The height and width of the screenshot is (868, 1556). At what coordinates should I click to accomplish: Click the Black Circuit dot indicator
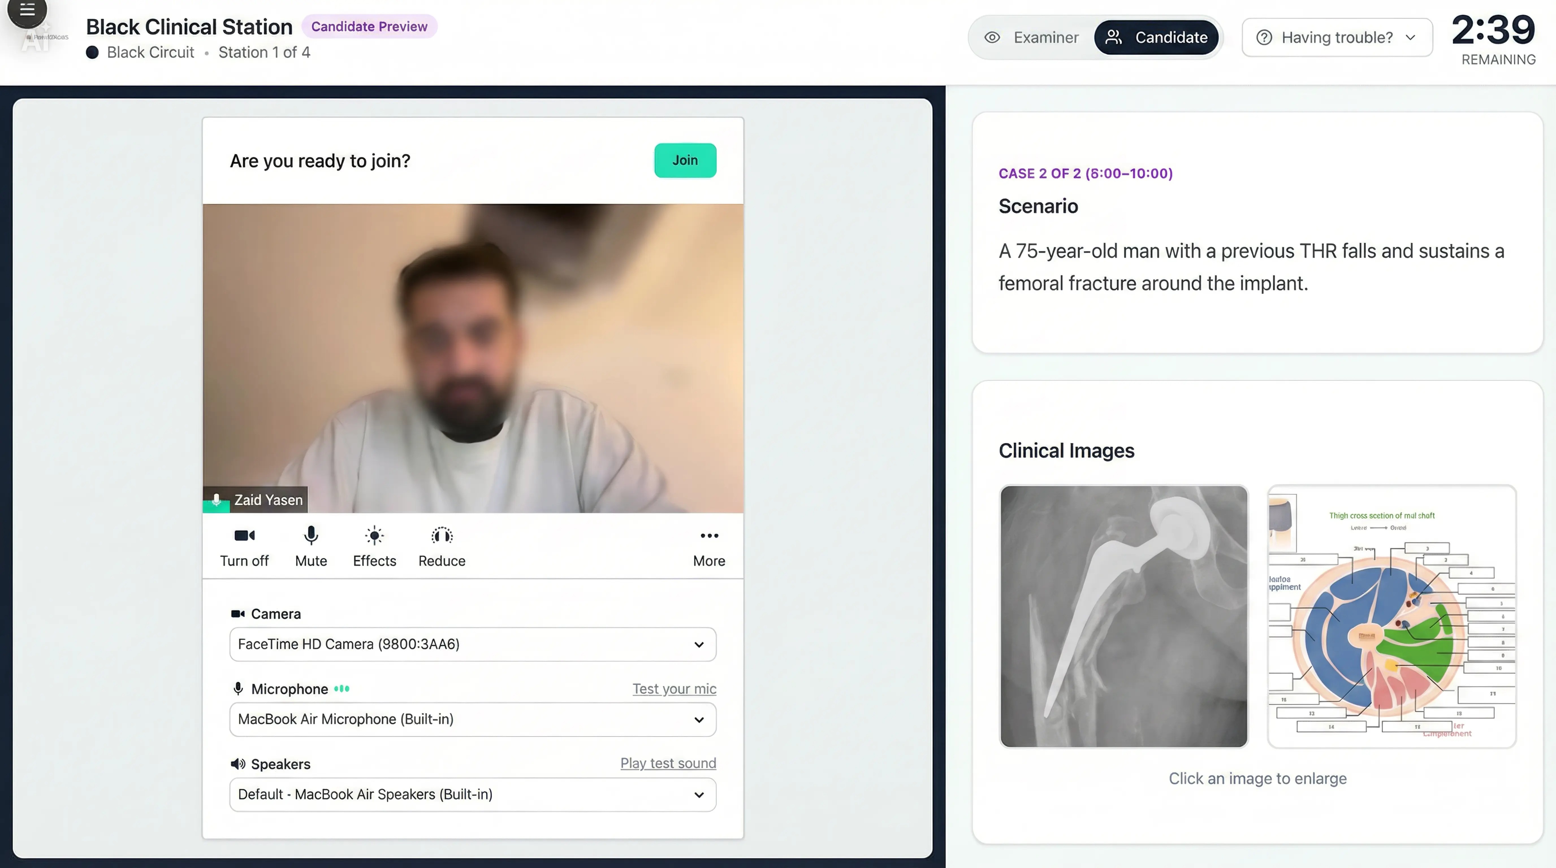92,53
